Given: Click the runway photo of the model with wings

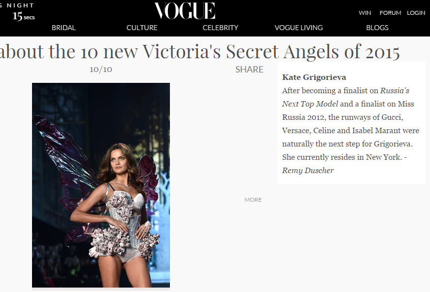Looking at the screenshot, I should pos(101,185).
